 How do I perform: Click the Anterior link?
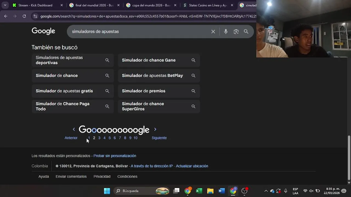point(71,138)
